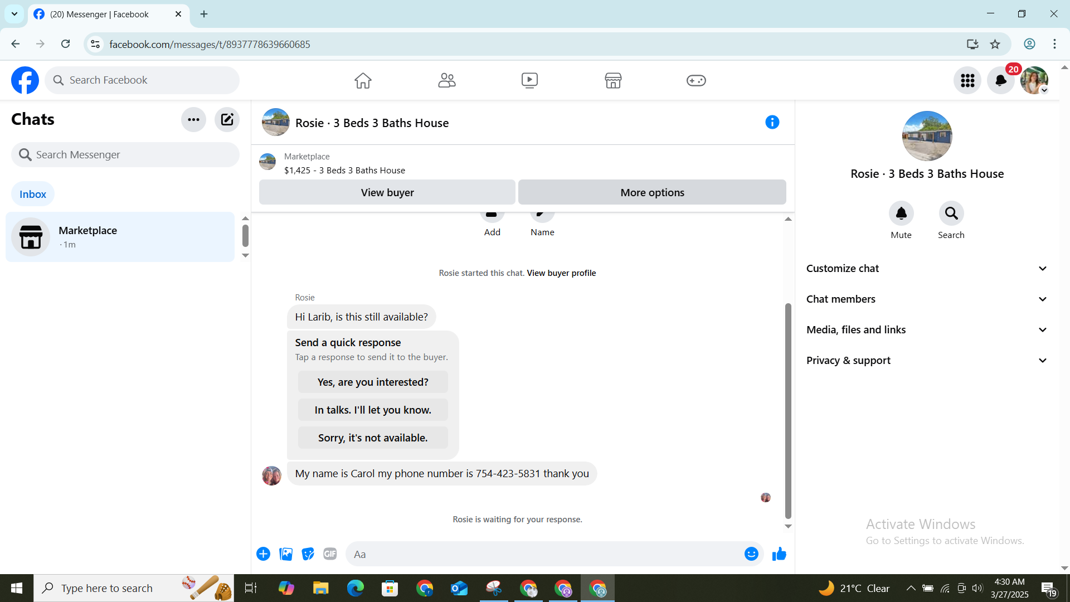
Task: Click the conversation information icon
Action: (x=772, y=122)
